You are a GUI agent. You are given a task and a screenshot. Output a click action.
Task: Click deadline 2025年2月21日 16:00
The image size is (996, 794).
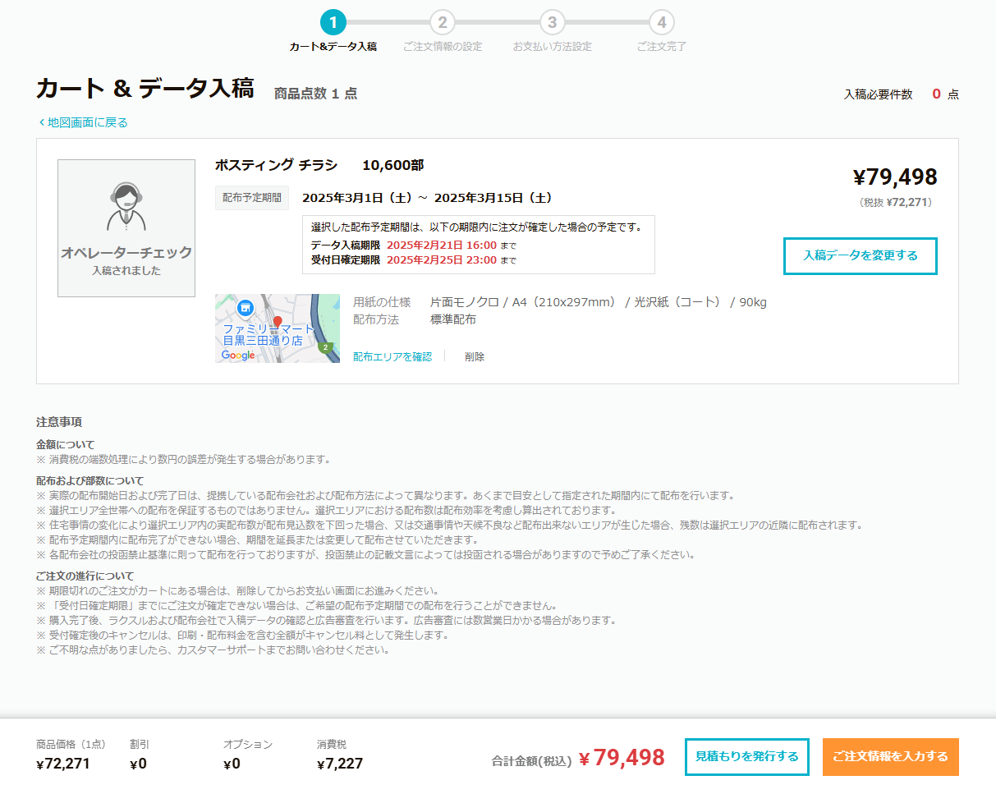click(442, 246)
